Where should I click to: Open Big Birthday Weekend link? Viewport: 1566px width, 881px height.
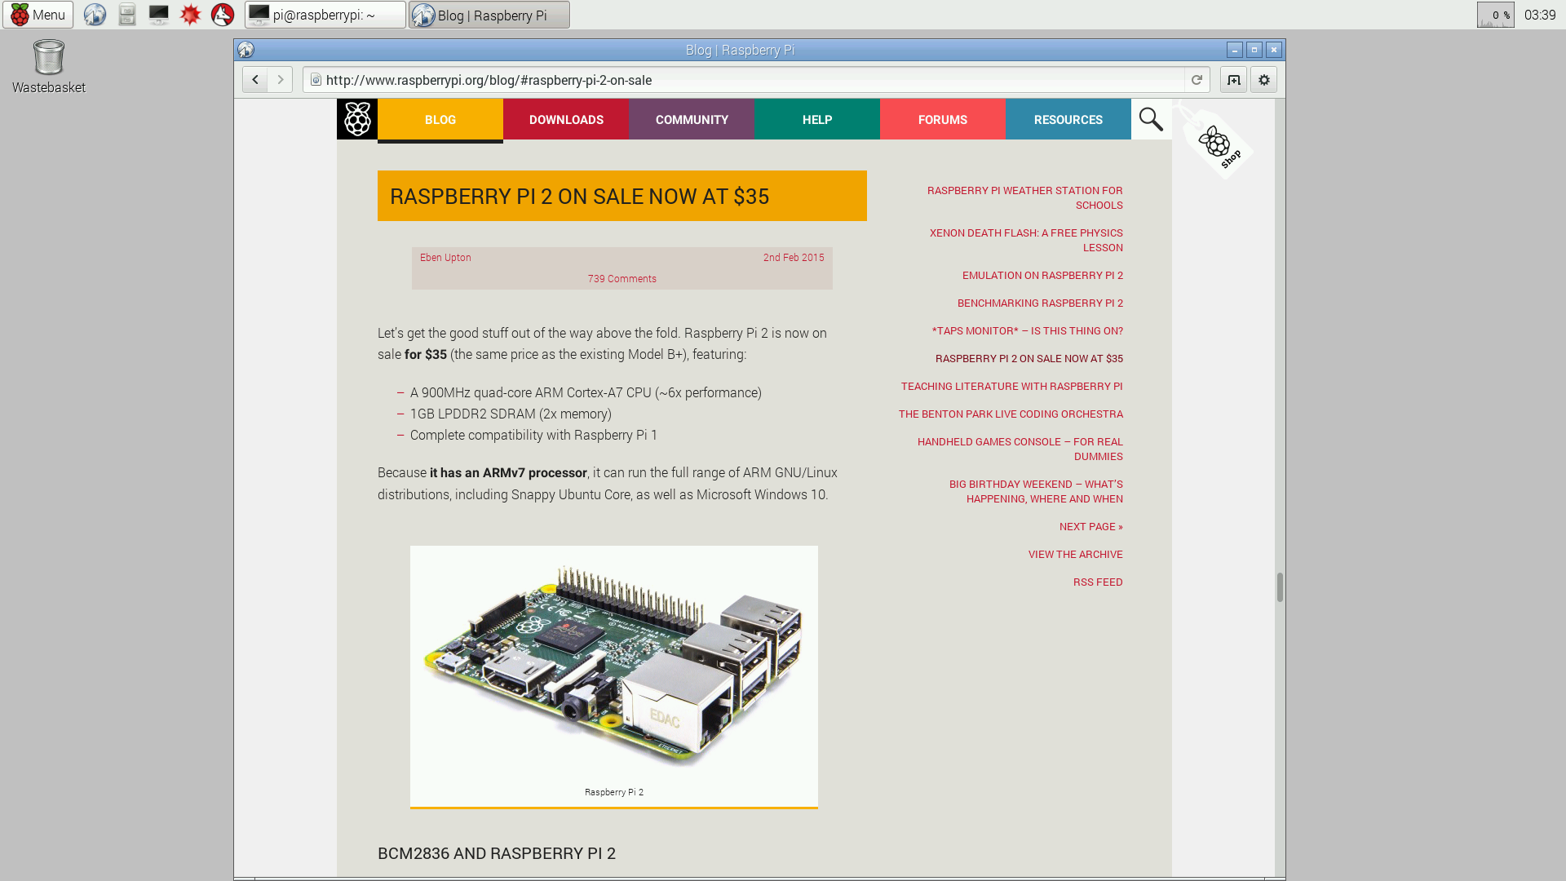point(1036,491)
